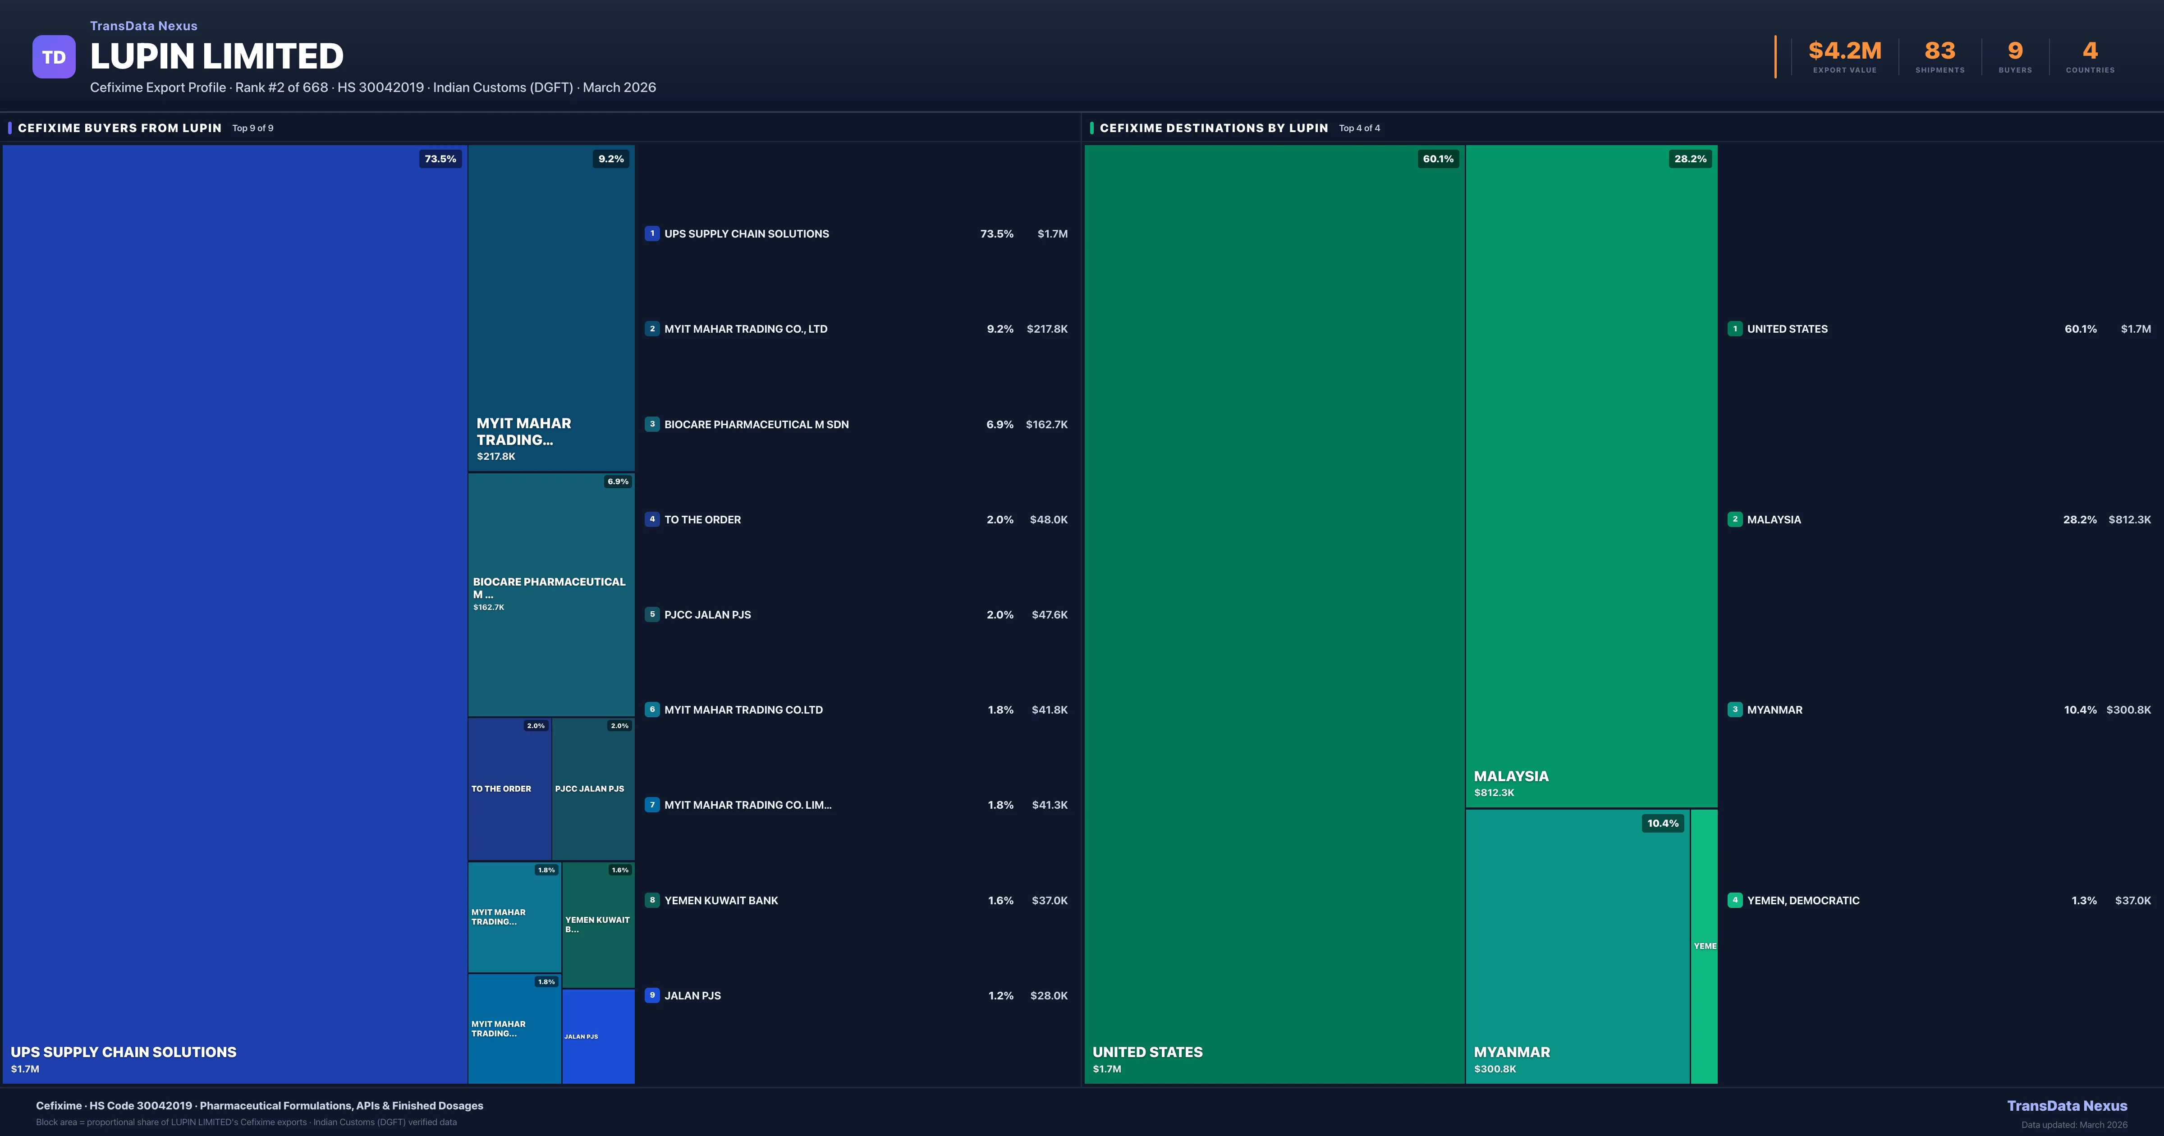The image size is (2164, 1136).
Task: Click rank 4 badge beside Yemen, Democratic
Action: click(x=1735, y=900)
